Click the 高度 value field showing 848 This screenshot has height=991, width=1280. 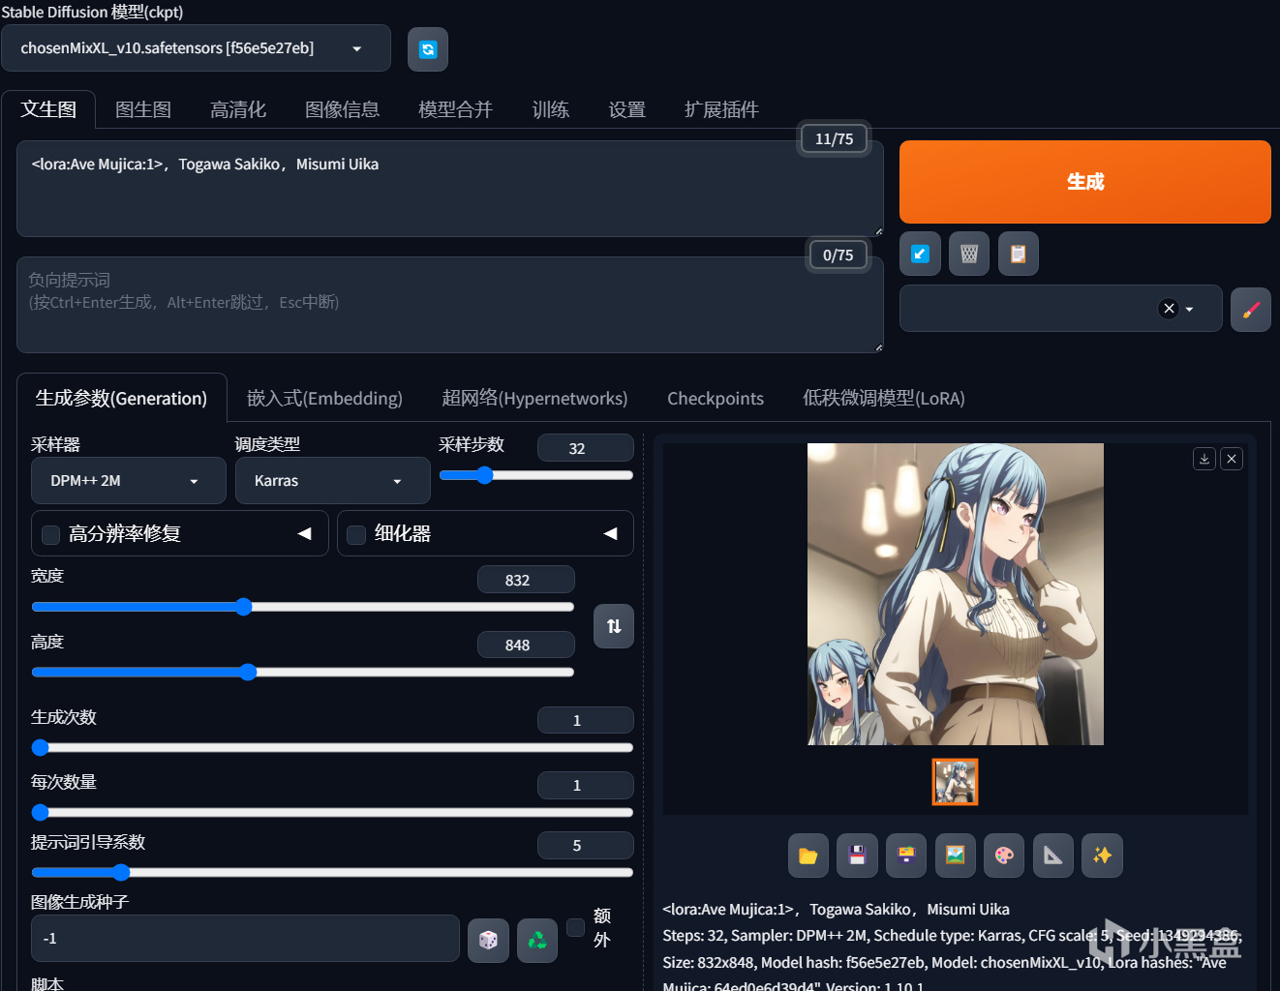[x=526, y=645]
